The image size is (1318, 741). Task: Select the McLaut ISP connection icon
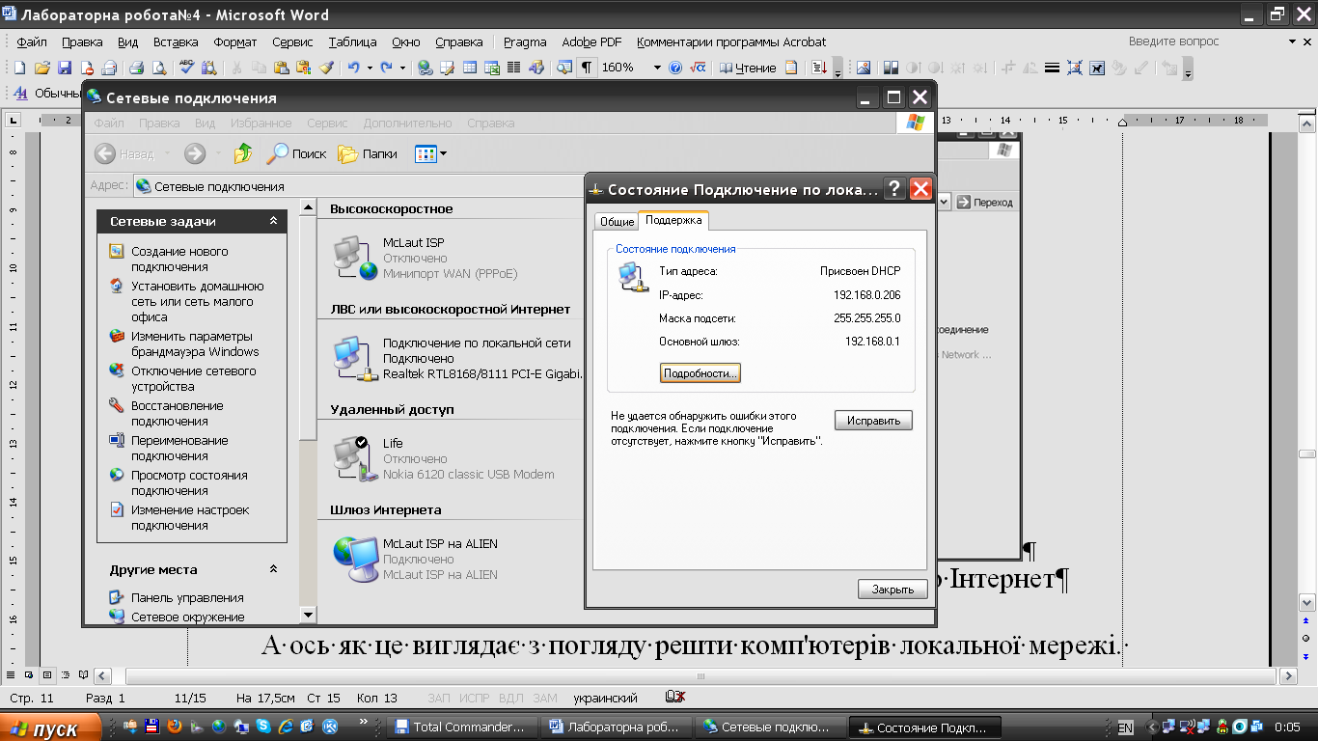click(x=354, y=258)
